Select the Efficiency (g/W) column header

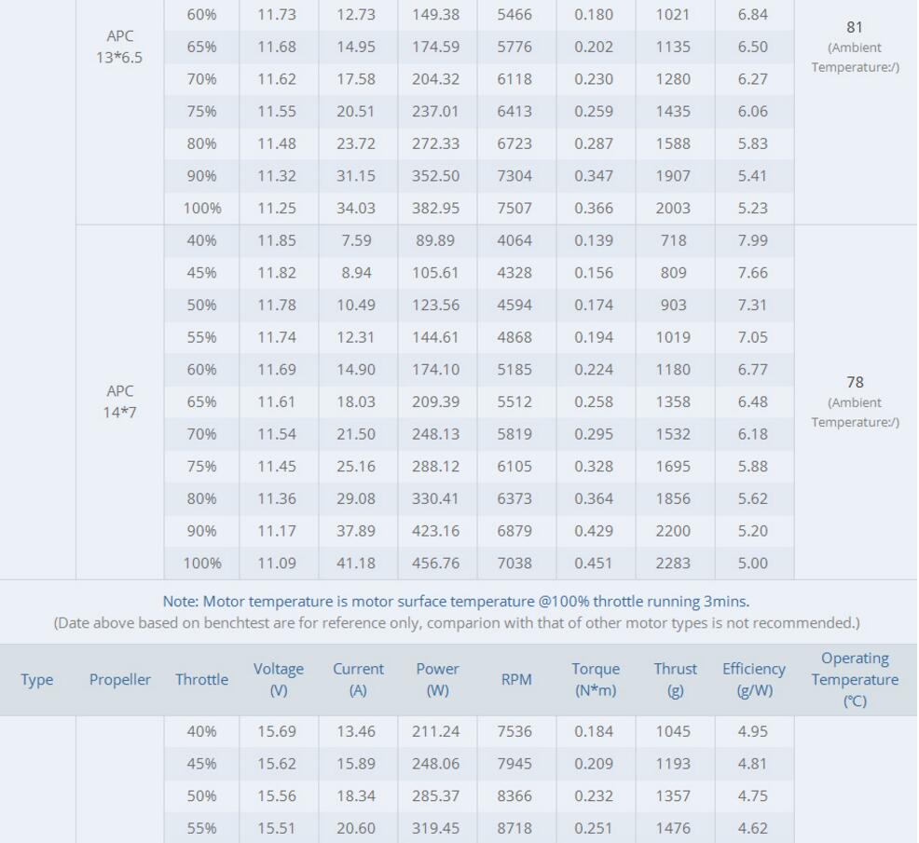[x=753, y=680]
